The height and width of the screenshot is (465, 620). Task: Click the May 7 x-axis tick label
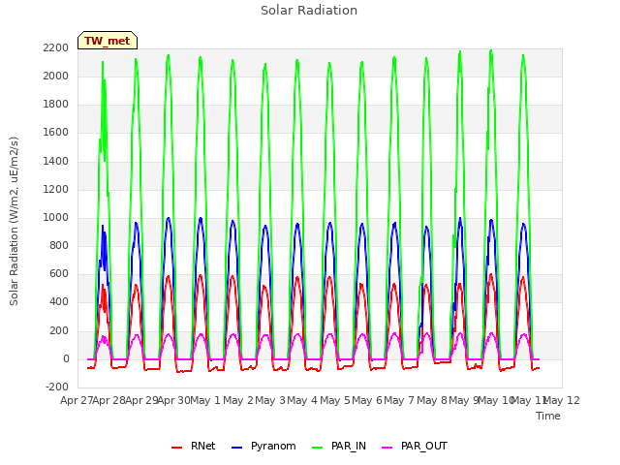point(399,400)
